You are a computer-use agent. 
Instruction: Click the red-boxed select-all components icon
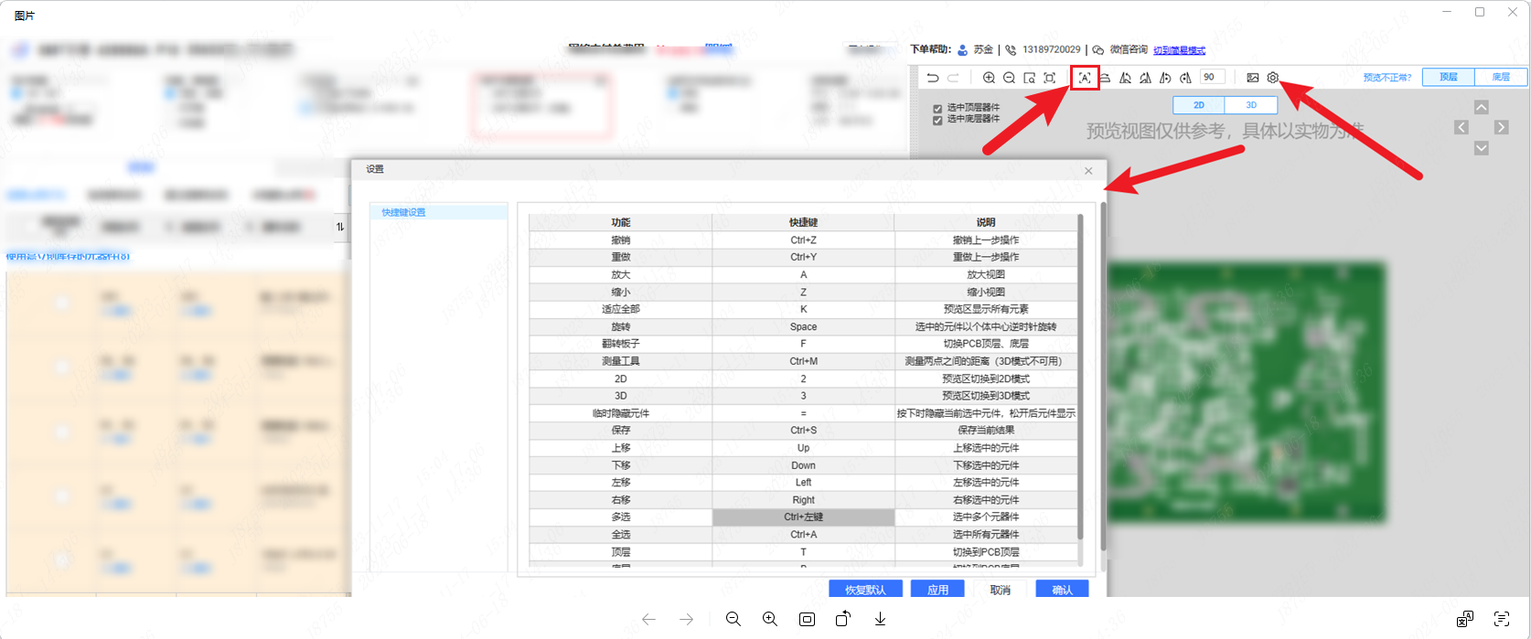[1084, 78]
